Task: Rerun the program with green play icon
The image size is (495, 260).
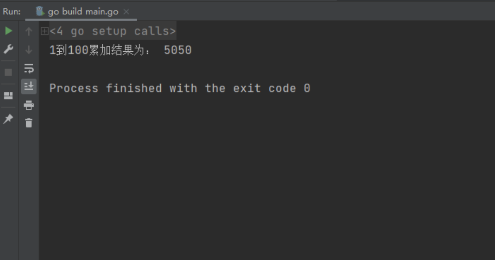Action: tap(8, 31)
